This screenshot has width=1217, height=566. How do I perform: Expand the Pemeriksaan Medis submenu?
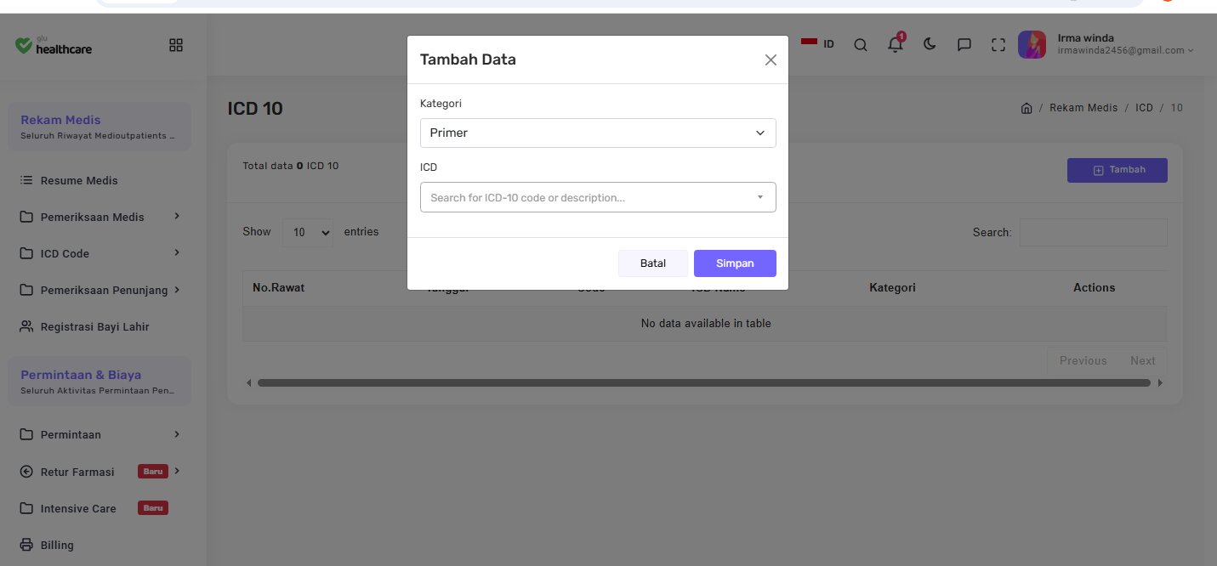(100, 217)
